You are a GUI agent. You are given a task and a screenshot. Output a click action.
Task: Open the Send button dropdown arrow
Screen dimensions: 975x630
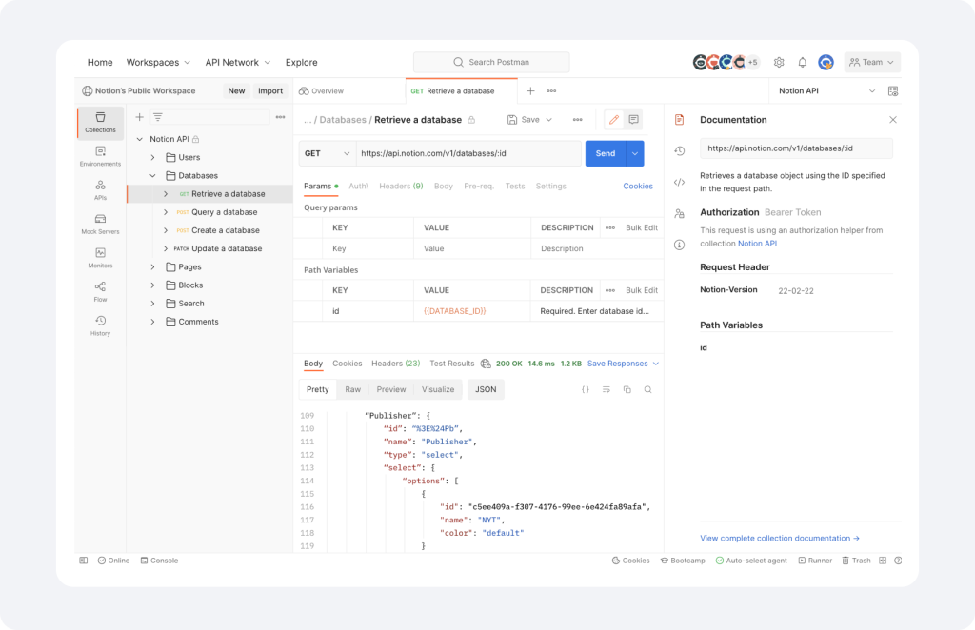point(635,153)
